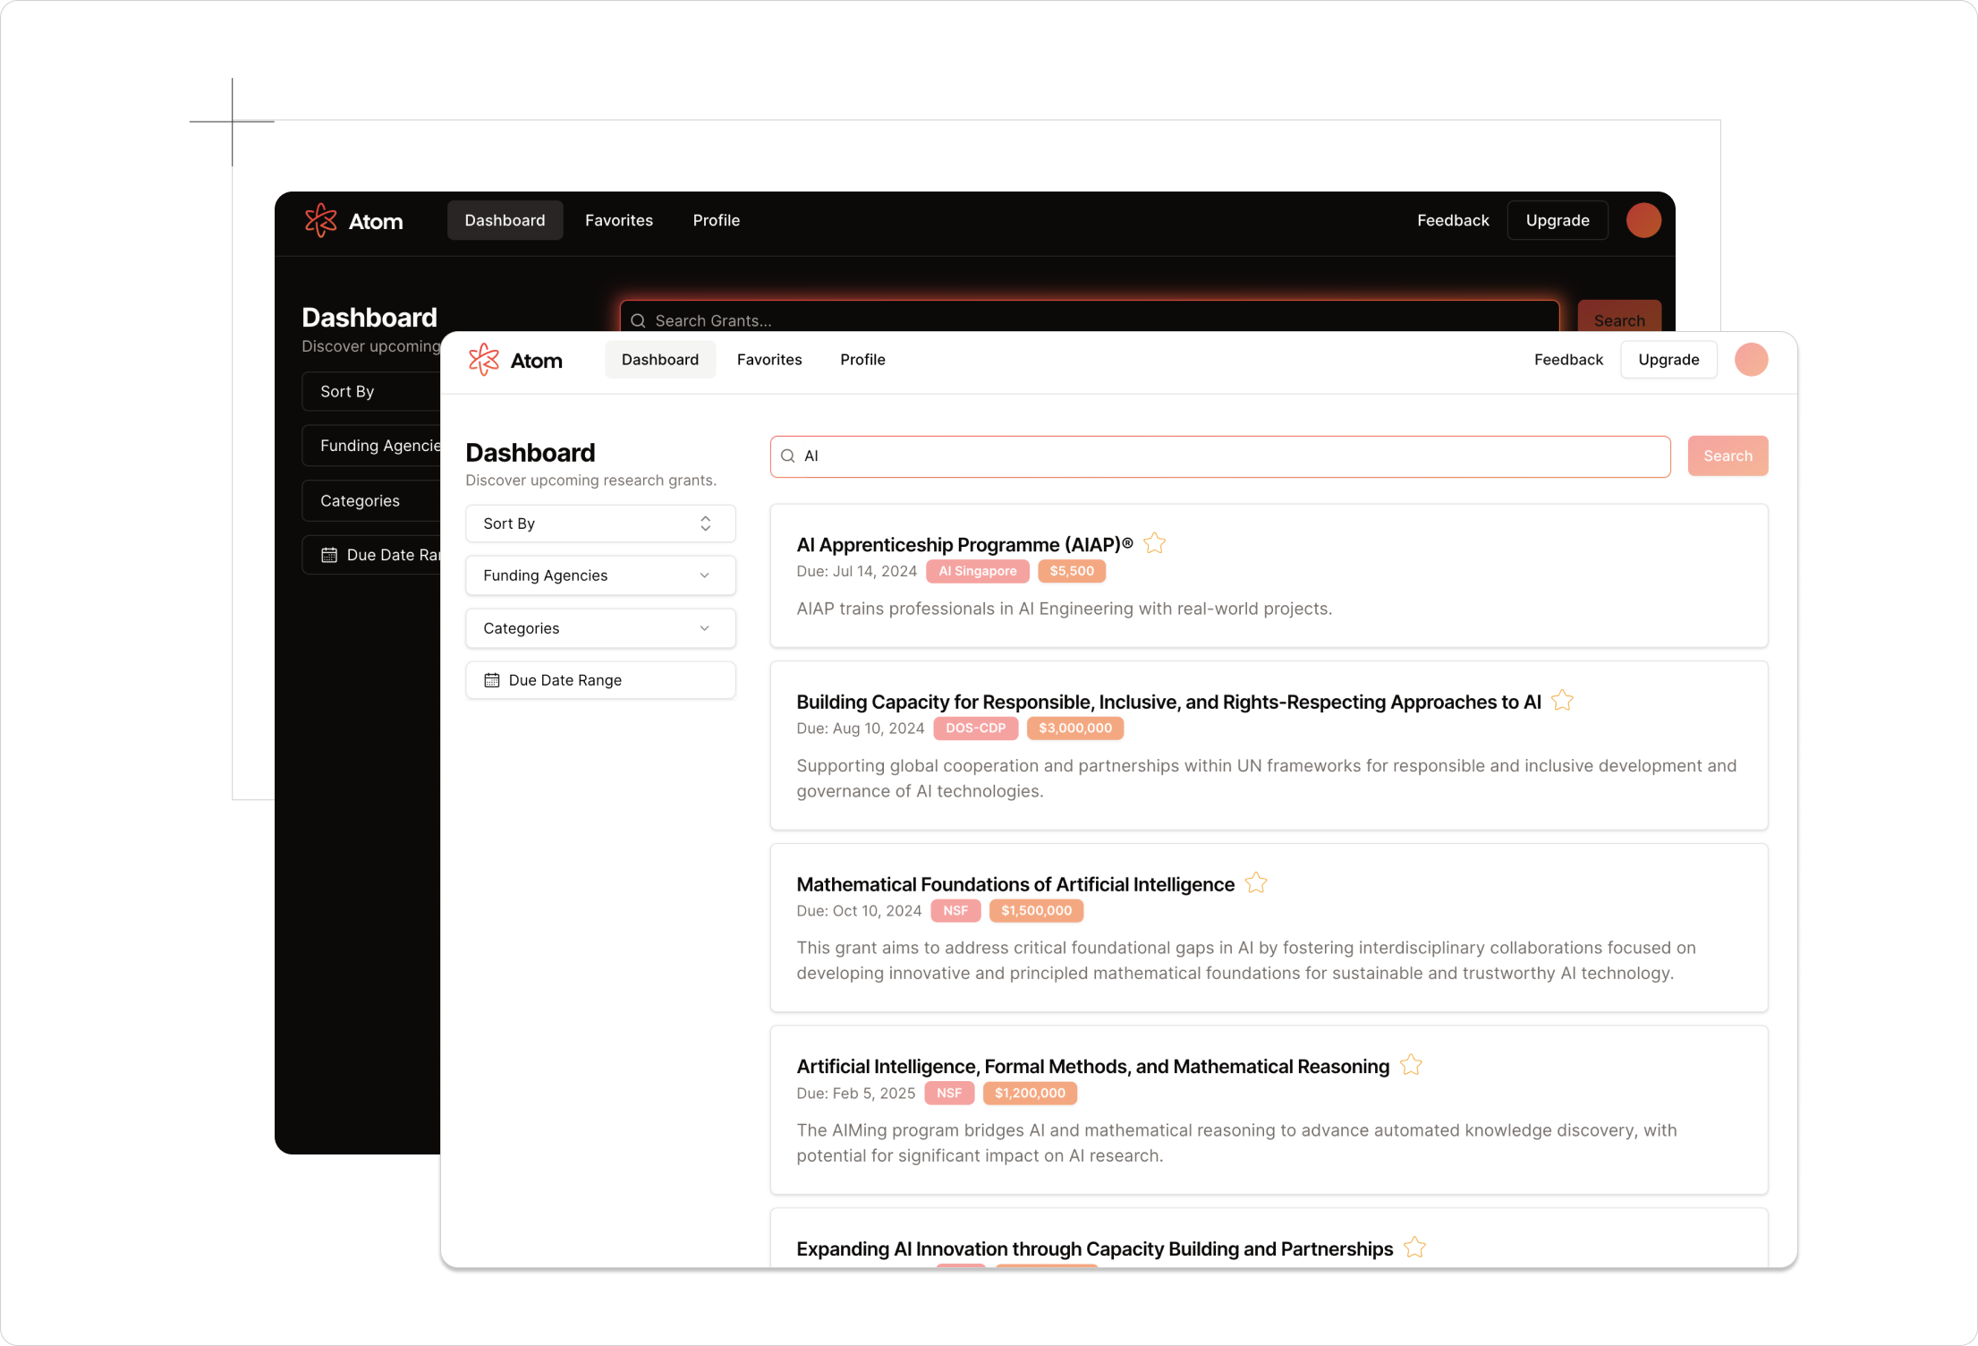
Task: Switch to the Dashboard tab in the light window
Action: pos(660,360)
